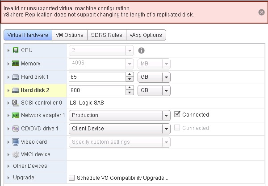Toggle Network adapter Connected checkbox
The image size is (268, 186).
[177, 114]
